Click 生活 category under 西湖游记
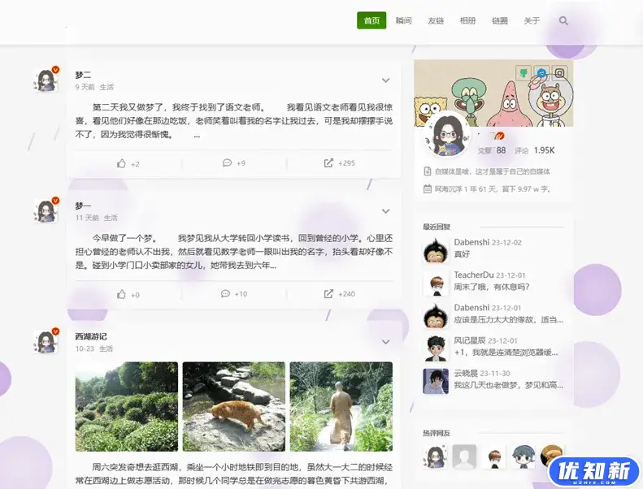 pyautogui.click(x=106, y=348)
